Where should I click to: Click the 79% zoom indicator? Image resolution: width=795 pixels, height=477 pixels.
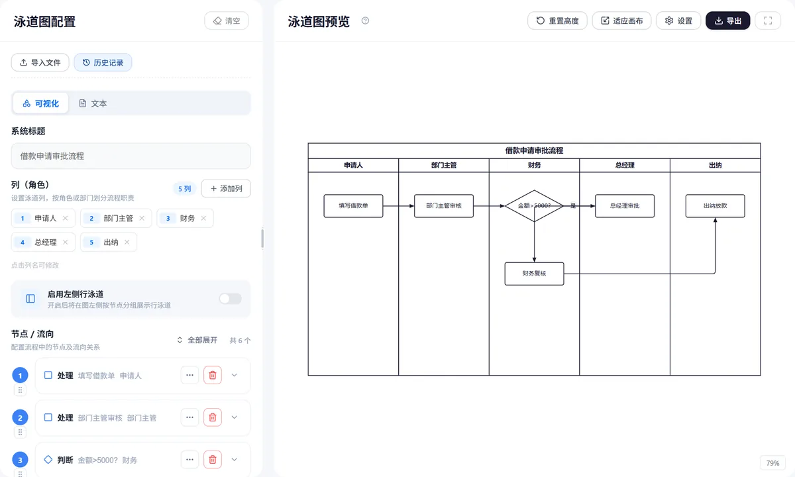(x=772, y=463)
